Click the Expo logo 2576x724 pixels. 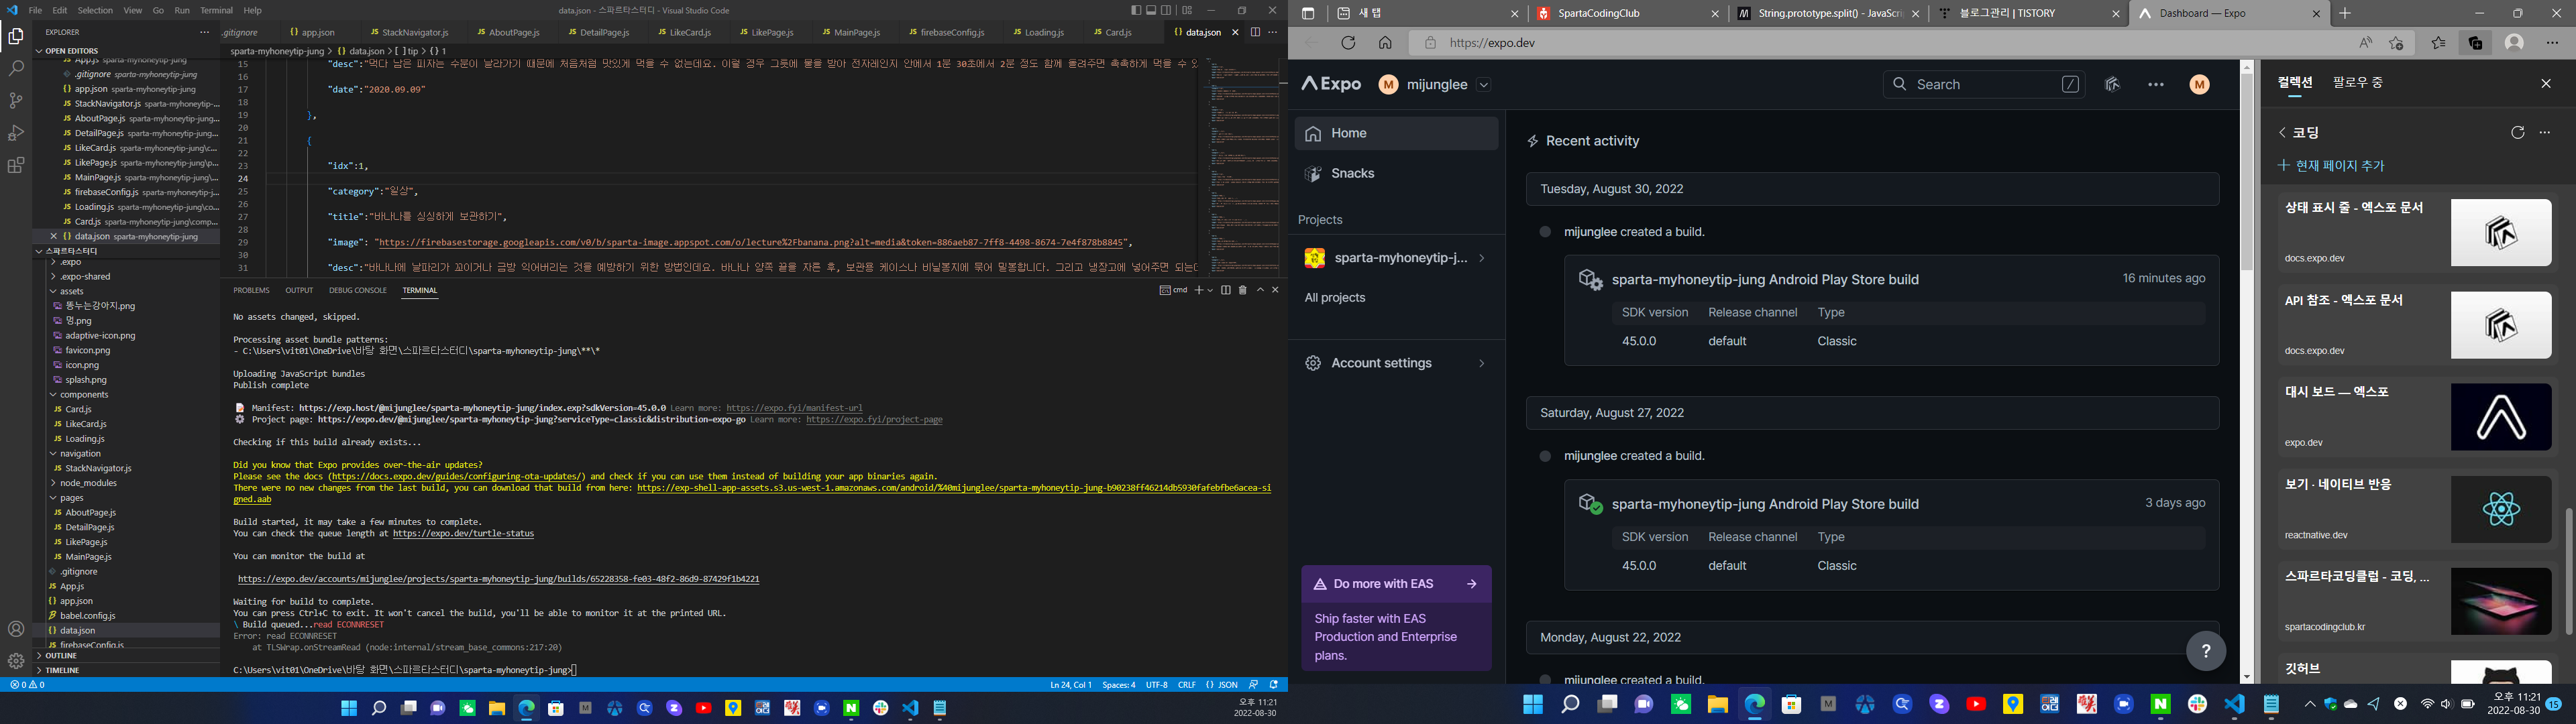1331,85
